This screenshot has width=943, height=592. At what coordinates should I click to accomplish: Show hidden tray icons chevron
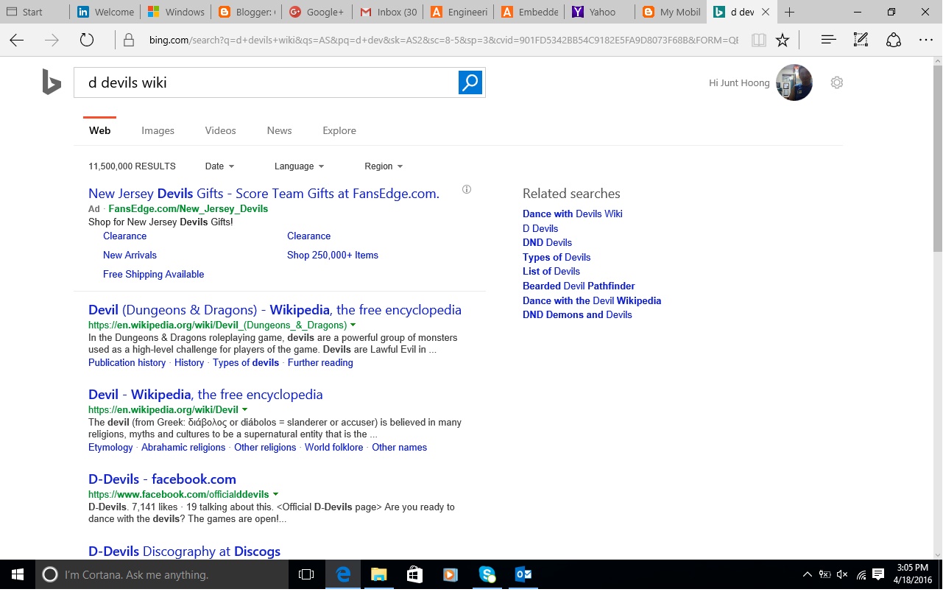[x=807, y=574]
